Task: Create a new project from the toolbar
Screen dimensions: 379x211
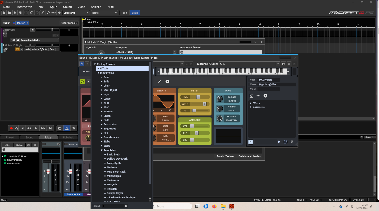Action: [x=4, y=13]
